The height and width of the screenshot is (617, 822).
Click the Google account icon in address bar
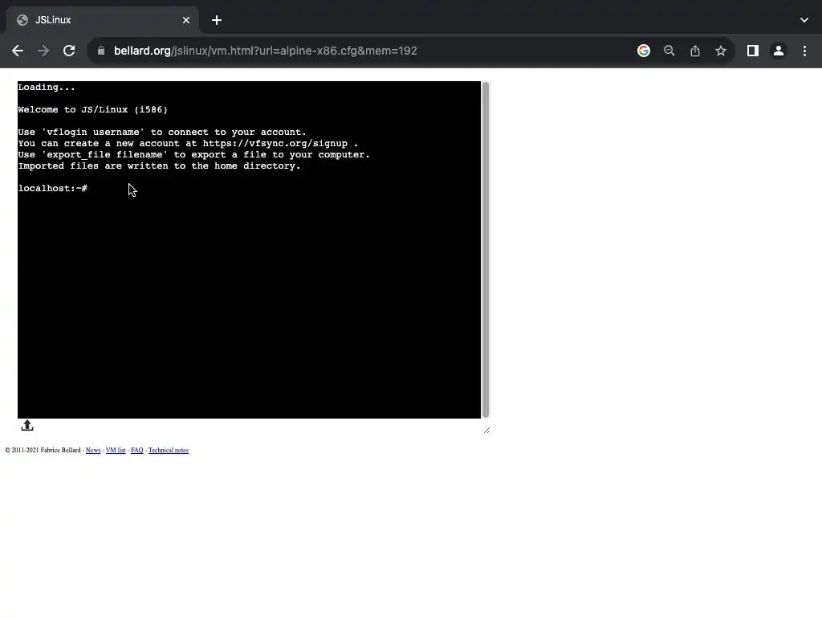[644, 51]
